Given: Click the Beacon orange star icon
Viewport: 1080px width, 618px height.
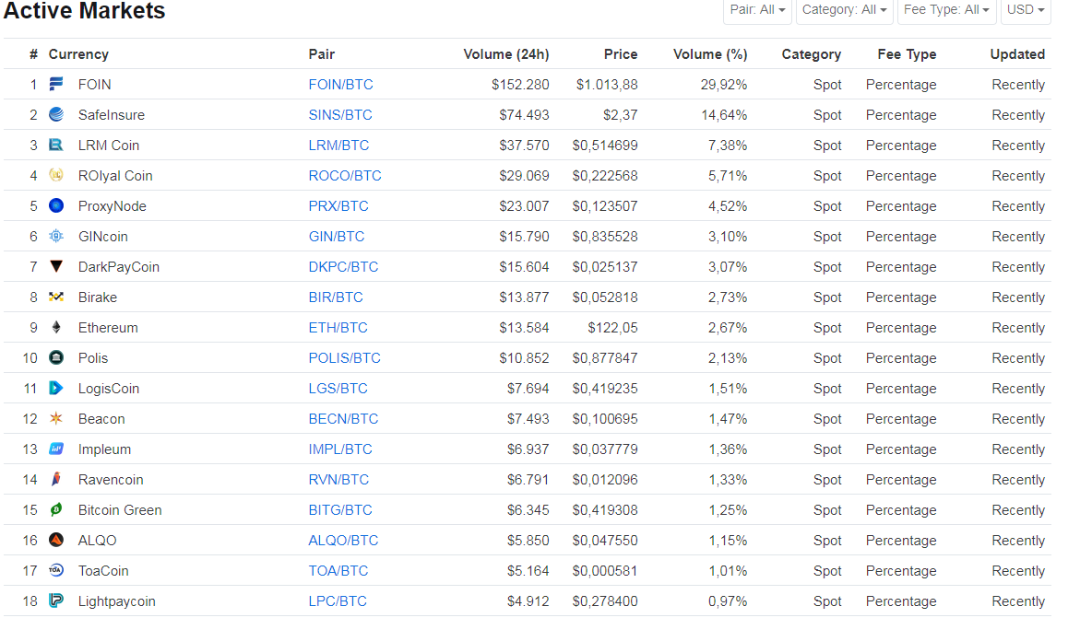Looking at the screenshot, I should coord(56,418).
